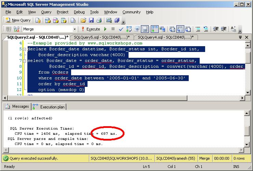Image resolution: width=253 pixels, height=171 pixels.
Task: Open the Project menu
Action: (63, 12)
